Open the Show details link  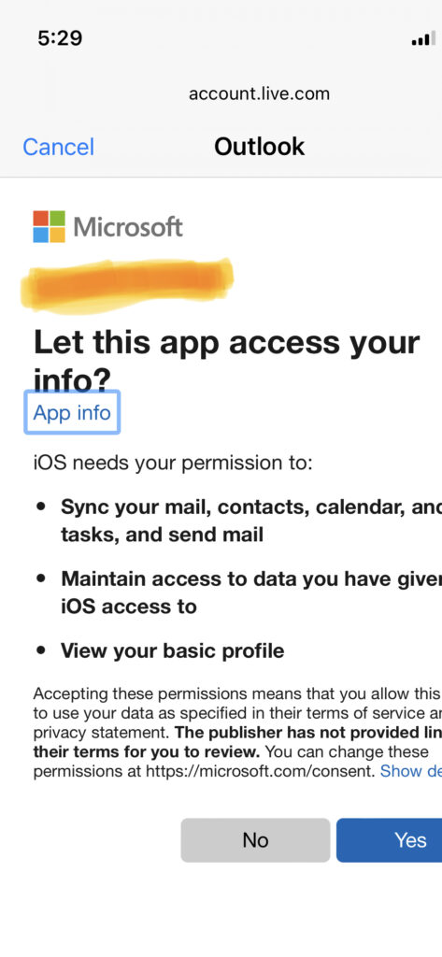[x=411, y=771]
